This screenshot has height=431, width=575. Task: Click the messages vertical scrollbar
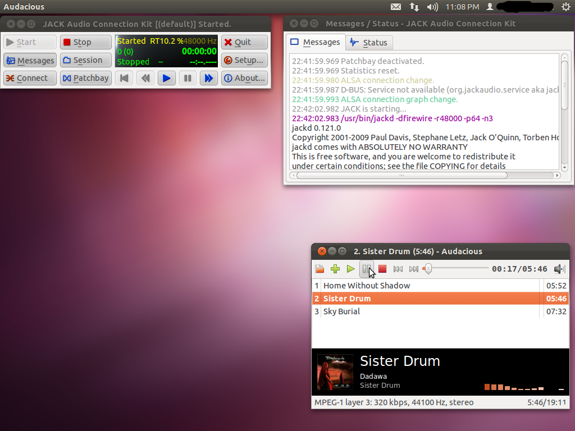click(564, 84)
